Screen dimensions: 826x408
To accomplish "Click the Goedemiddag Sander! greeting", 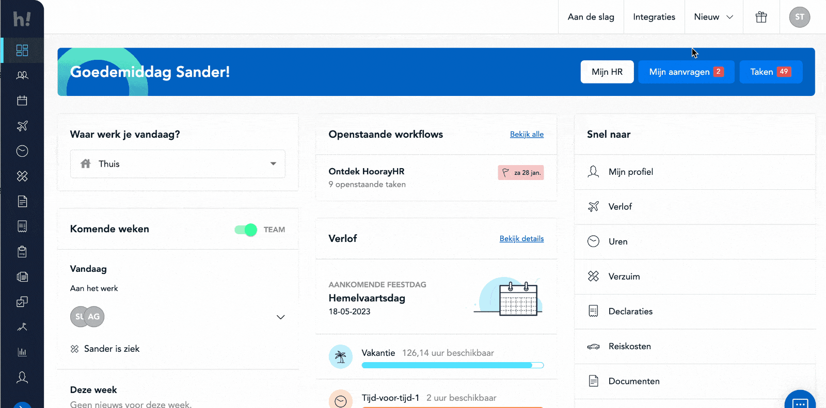I will 150,72.
